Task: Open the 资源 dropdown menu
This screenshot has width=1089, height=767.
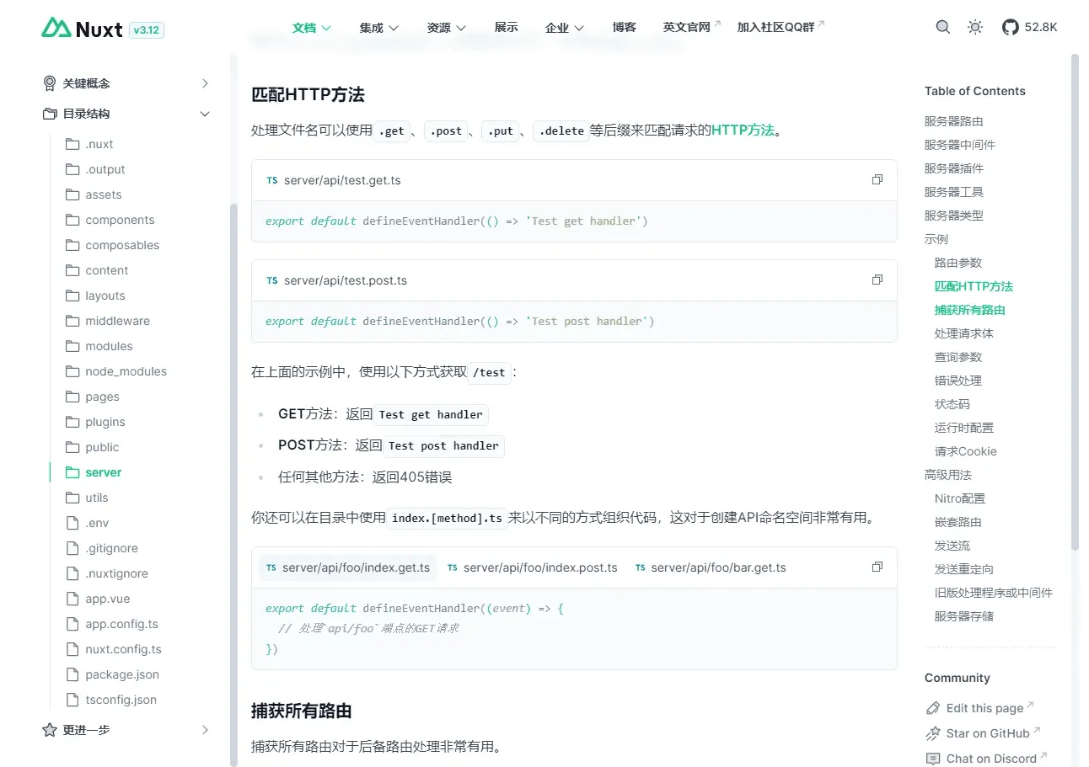Action: [447, 28]
